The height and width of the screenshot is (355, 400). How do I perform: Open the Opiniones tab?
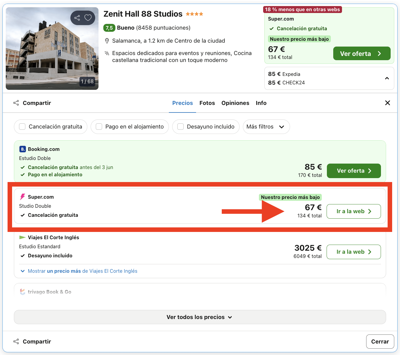pos(235,103)
